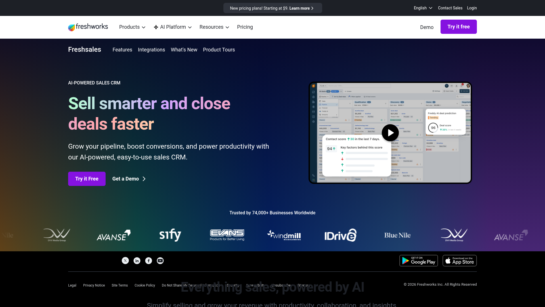This screenshot has height=307, width=545.
Task: Expand the Resources dropdown menu
Action: click(214, 27)
